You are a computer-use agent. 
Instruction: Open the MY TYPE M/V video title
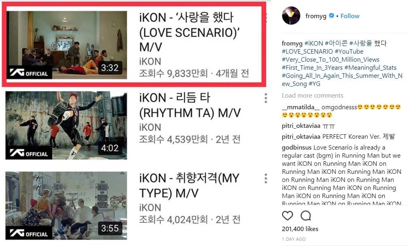[189, 186]
